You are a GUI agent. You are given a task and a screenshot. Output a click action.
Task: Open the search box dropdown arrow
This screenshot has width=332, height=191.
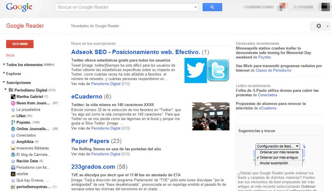pyautogui.click(x=195, y=7)
